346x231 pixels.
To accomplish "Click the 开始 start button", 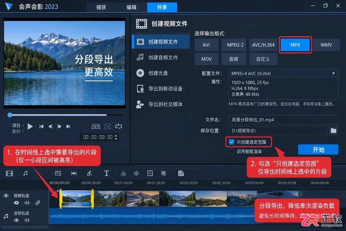I will pos(318,150).
